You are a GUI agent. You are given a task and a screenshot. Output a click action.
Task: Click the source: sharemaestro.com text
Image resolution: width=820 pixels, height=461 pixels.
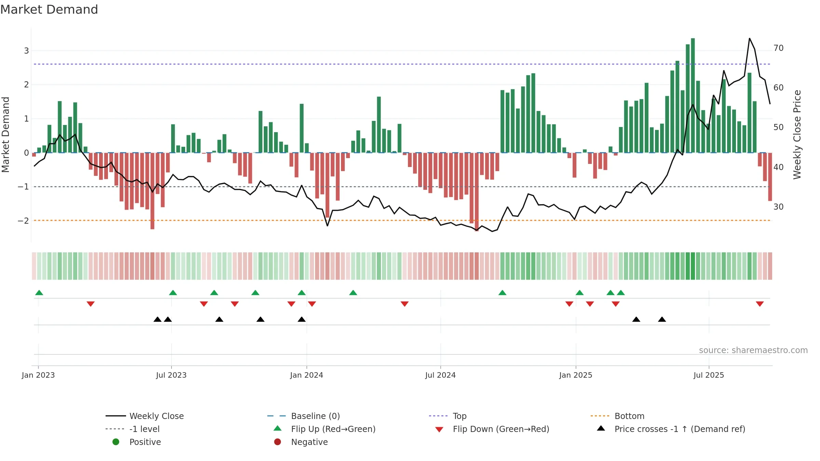click(x=753, y=350)
